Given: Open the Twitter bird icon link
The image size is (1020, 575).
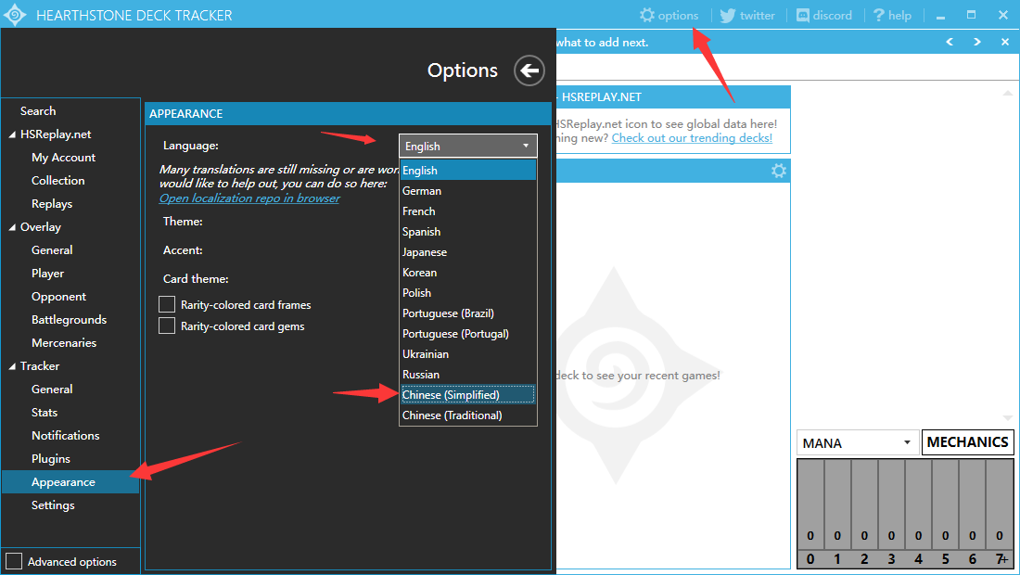Looking at the screenshot, I should point(727,15).
